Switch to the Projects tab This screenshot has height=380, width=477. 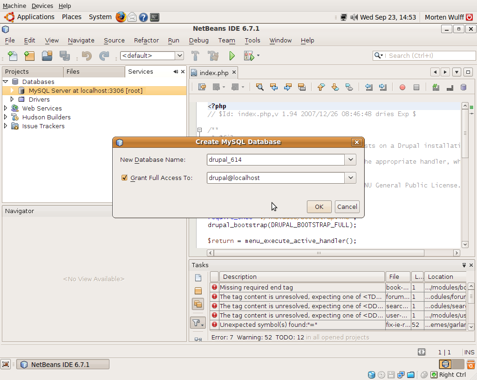click(33, 71)
